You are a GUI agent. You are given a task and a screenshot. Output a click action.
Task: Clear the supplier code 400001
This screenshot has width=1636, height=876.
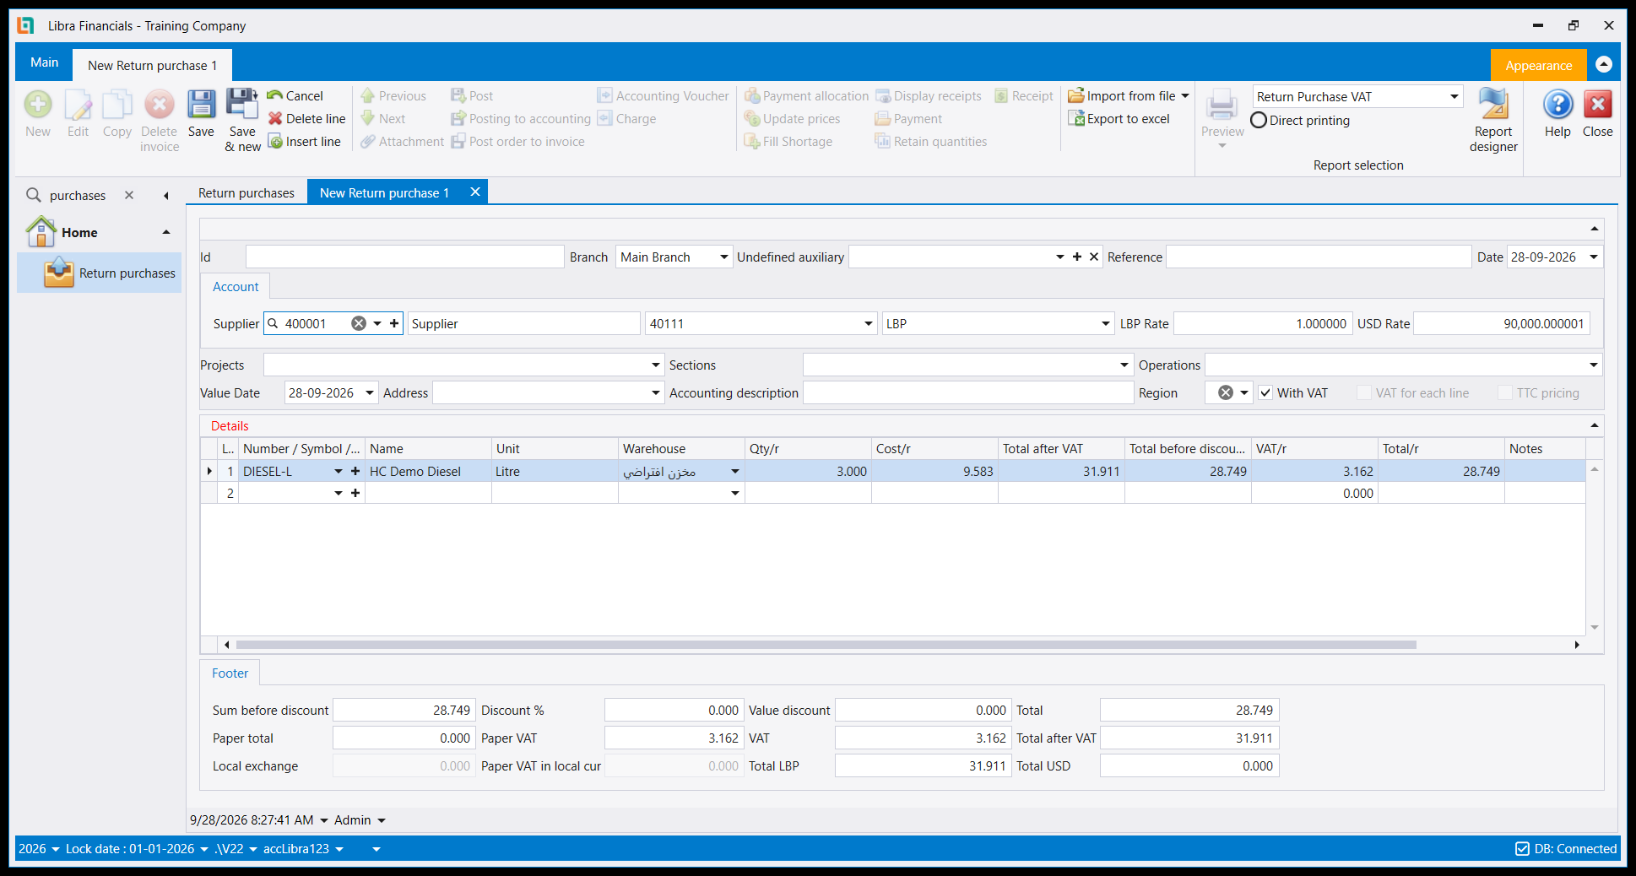(x=359, y=323)
